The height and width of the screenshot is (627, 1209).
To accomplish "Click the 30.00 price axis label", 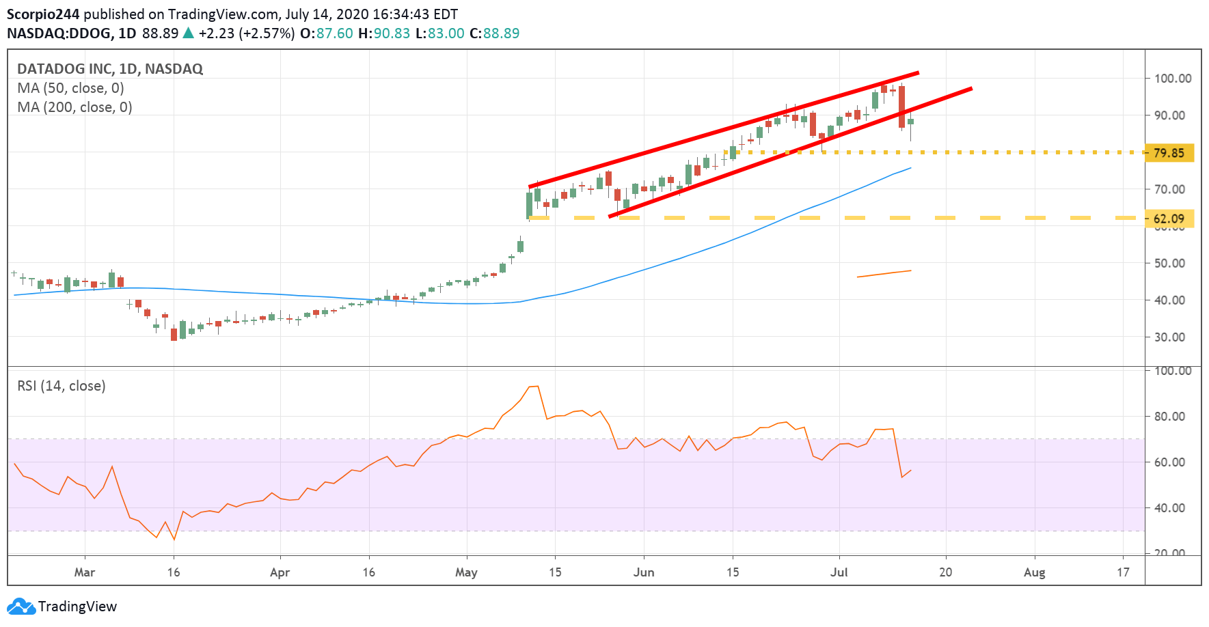I will tap(1169, 337).
